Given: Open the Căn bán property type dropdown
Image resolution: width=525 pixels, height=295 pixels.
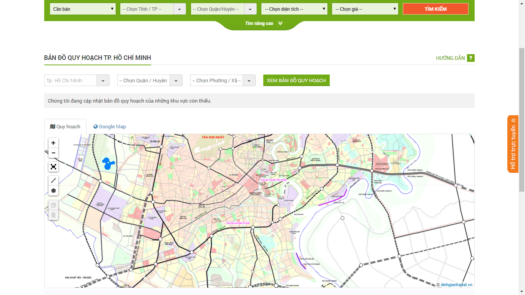Looking at the screenshot, I should coord(83,9).
